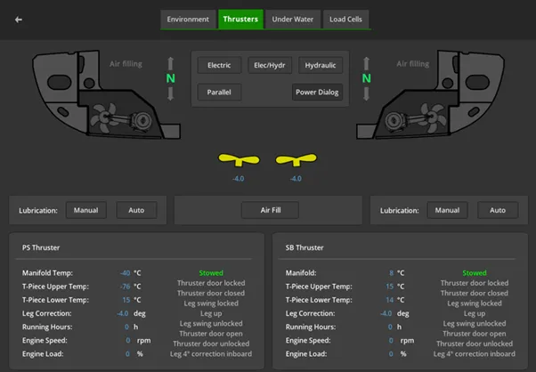Click the SB Engine Speed rpm value
The height and width of the screenshot is (372, 536).
coord(391,340)
